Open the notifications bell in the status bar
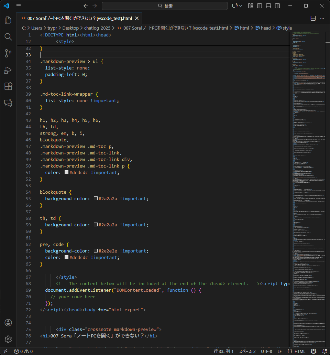Image resolution: width=330 pixels, height=355 pixels. click(x=324, y=351)
